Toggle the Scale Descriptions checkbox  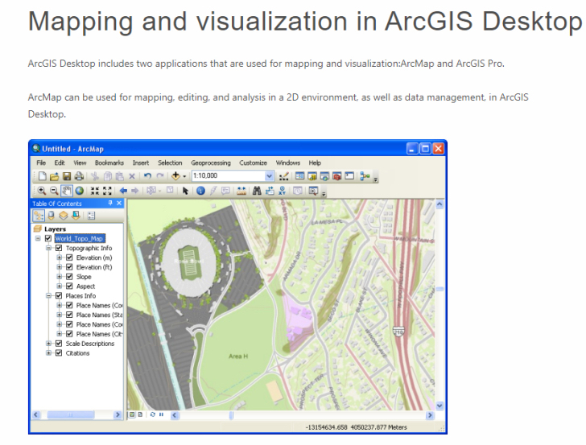pyautogui.click(x=59, y=344)
